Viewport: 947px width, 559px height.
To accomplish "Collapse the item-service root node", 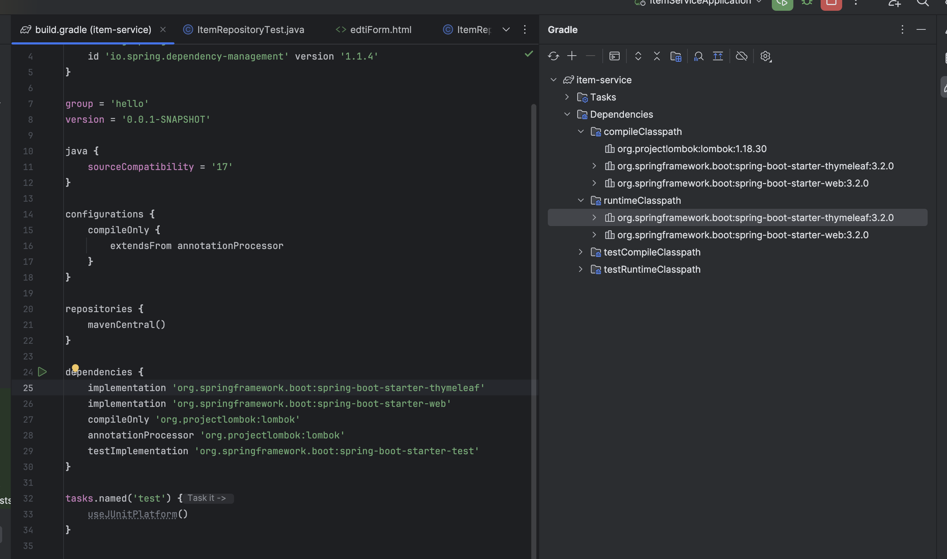I will click(x=553, y=80).
